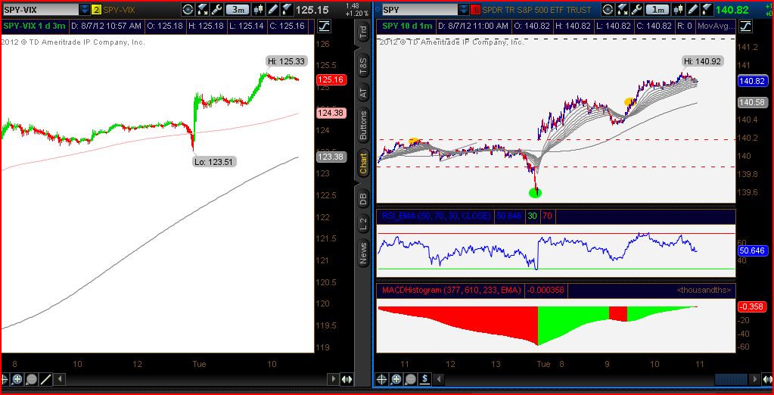
Task: Select the pencil drawing tool in SPY-VIX chart
Action: (272, 9)
